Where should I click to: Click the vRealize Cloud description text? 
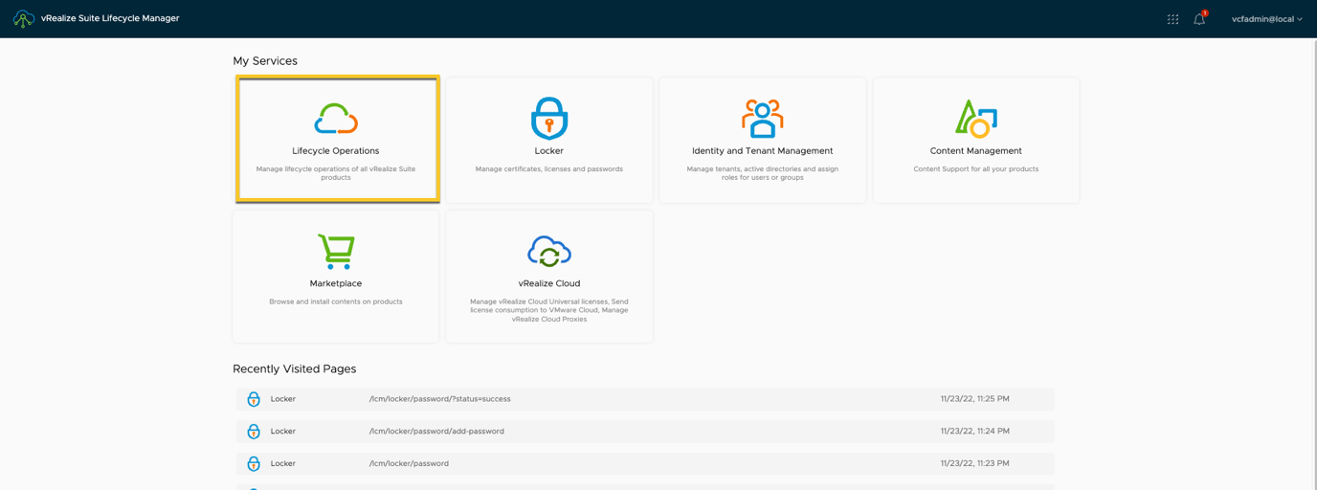549,310
